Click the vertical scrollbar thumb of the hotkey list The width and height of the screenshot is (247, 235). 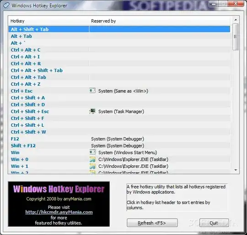tap(236, 37)
